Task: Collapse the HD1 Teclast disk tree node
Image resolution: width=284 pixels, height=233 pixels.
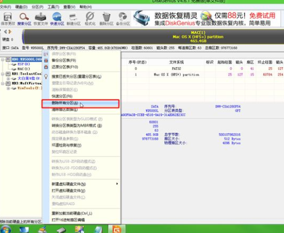Action: pyautogui.click(x=3, y=74)
